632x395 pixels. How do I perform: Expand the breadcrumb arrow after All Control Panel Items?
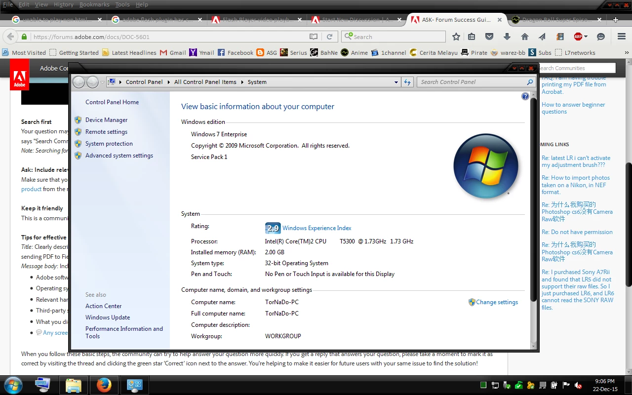point(242,82)
